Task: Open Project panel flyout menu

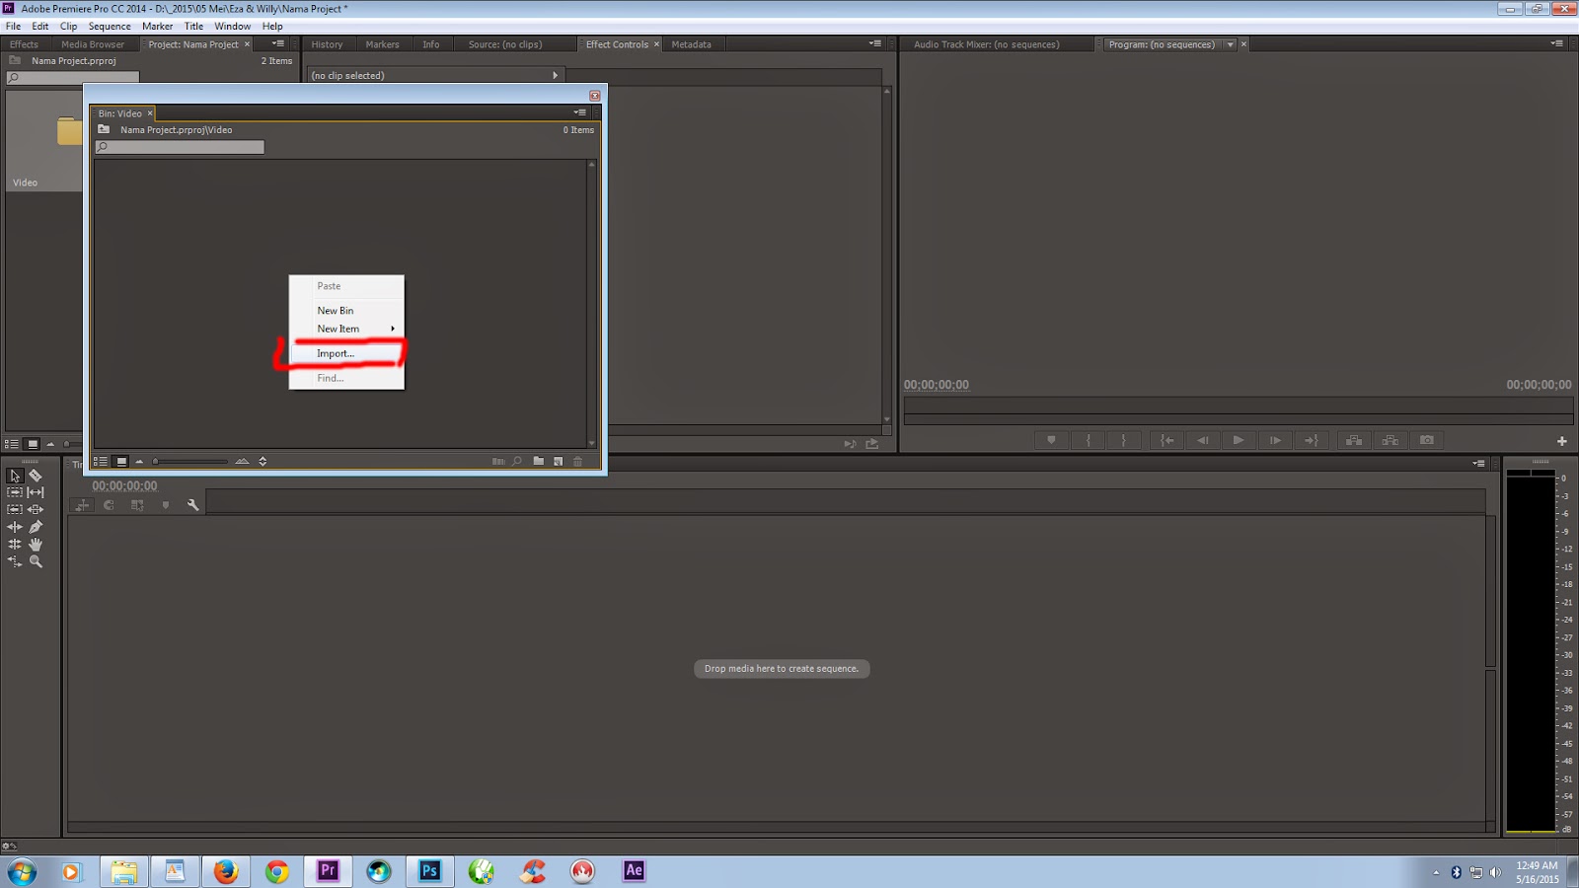Action: pyautogui.click(x=278, y=43)
